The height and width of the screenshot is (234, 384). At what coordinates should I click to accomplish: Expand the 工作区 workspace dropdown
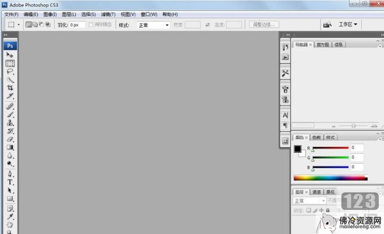348,24
